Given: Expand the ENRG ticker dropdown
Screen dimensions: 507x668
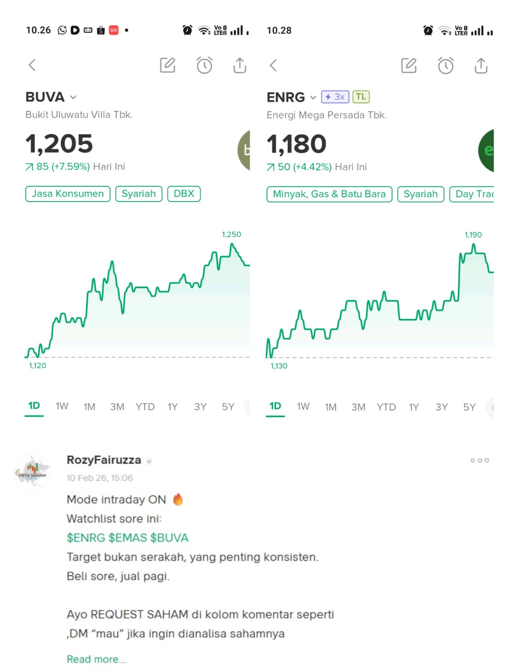Looking at the screenshot, I should click(313, 98).
